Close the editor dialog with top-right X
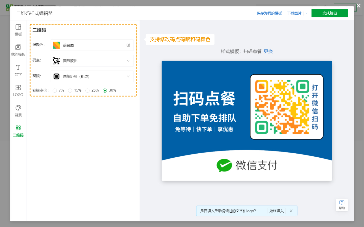The height and width of the screenshot is (227, 364). [358, 6]
